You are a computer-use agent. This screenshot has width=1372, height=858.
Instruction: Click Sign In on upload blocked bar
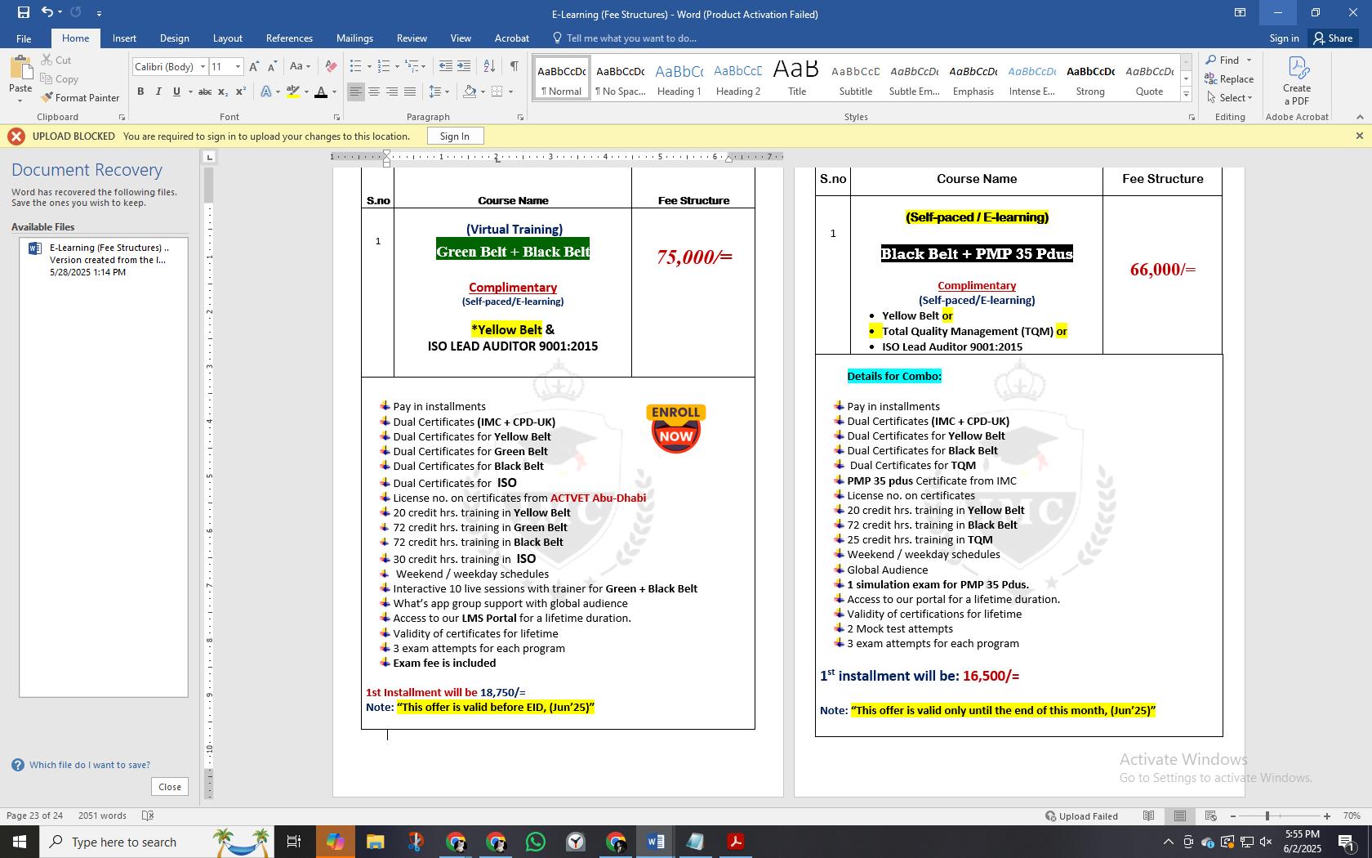tap(455, 136)
